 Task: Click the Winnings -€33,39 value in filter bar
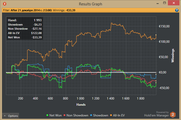[70, 10]
